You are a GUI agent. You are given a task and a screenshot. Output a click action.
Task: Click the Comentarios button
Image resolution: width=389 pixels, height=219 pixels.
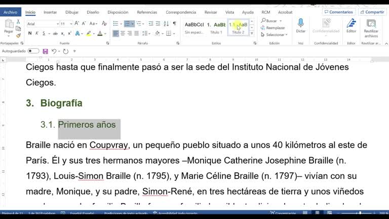(338, 12)
